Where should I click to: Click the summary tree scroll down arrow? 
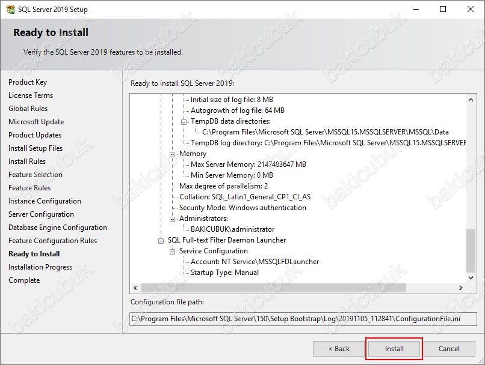click(x=471, y=278)
